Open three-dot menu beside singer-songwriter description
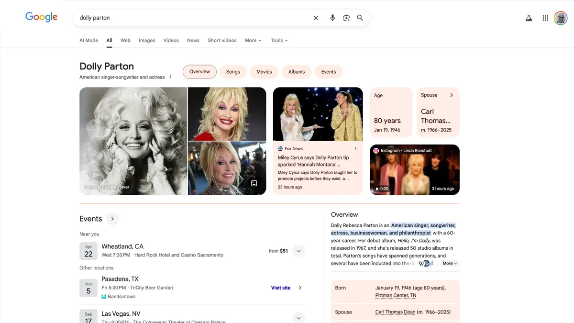The image size is (574, 323). coord(170,76)
